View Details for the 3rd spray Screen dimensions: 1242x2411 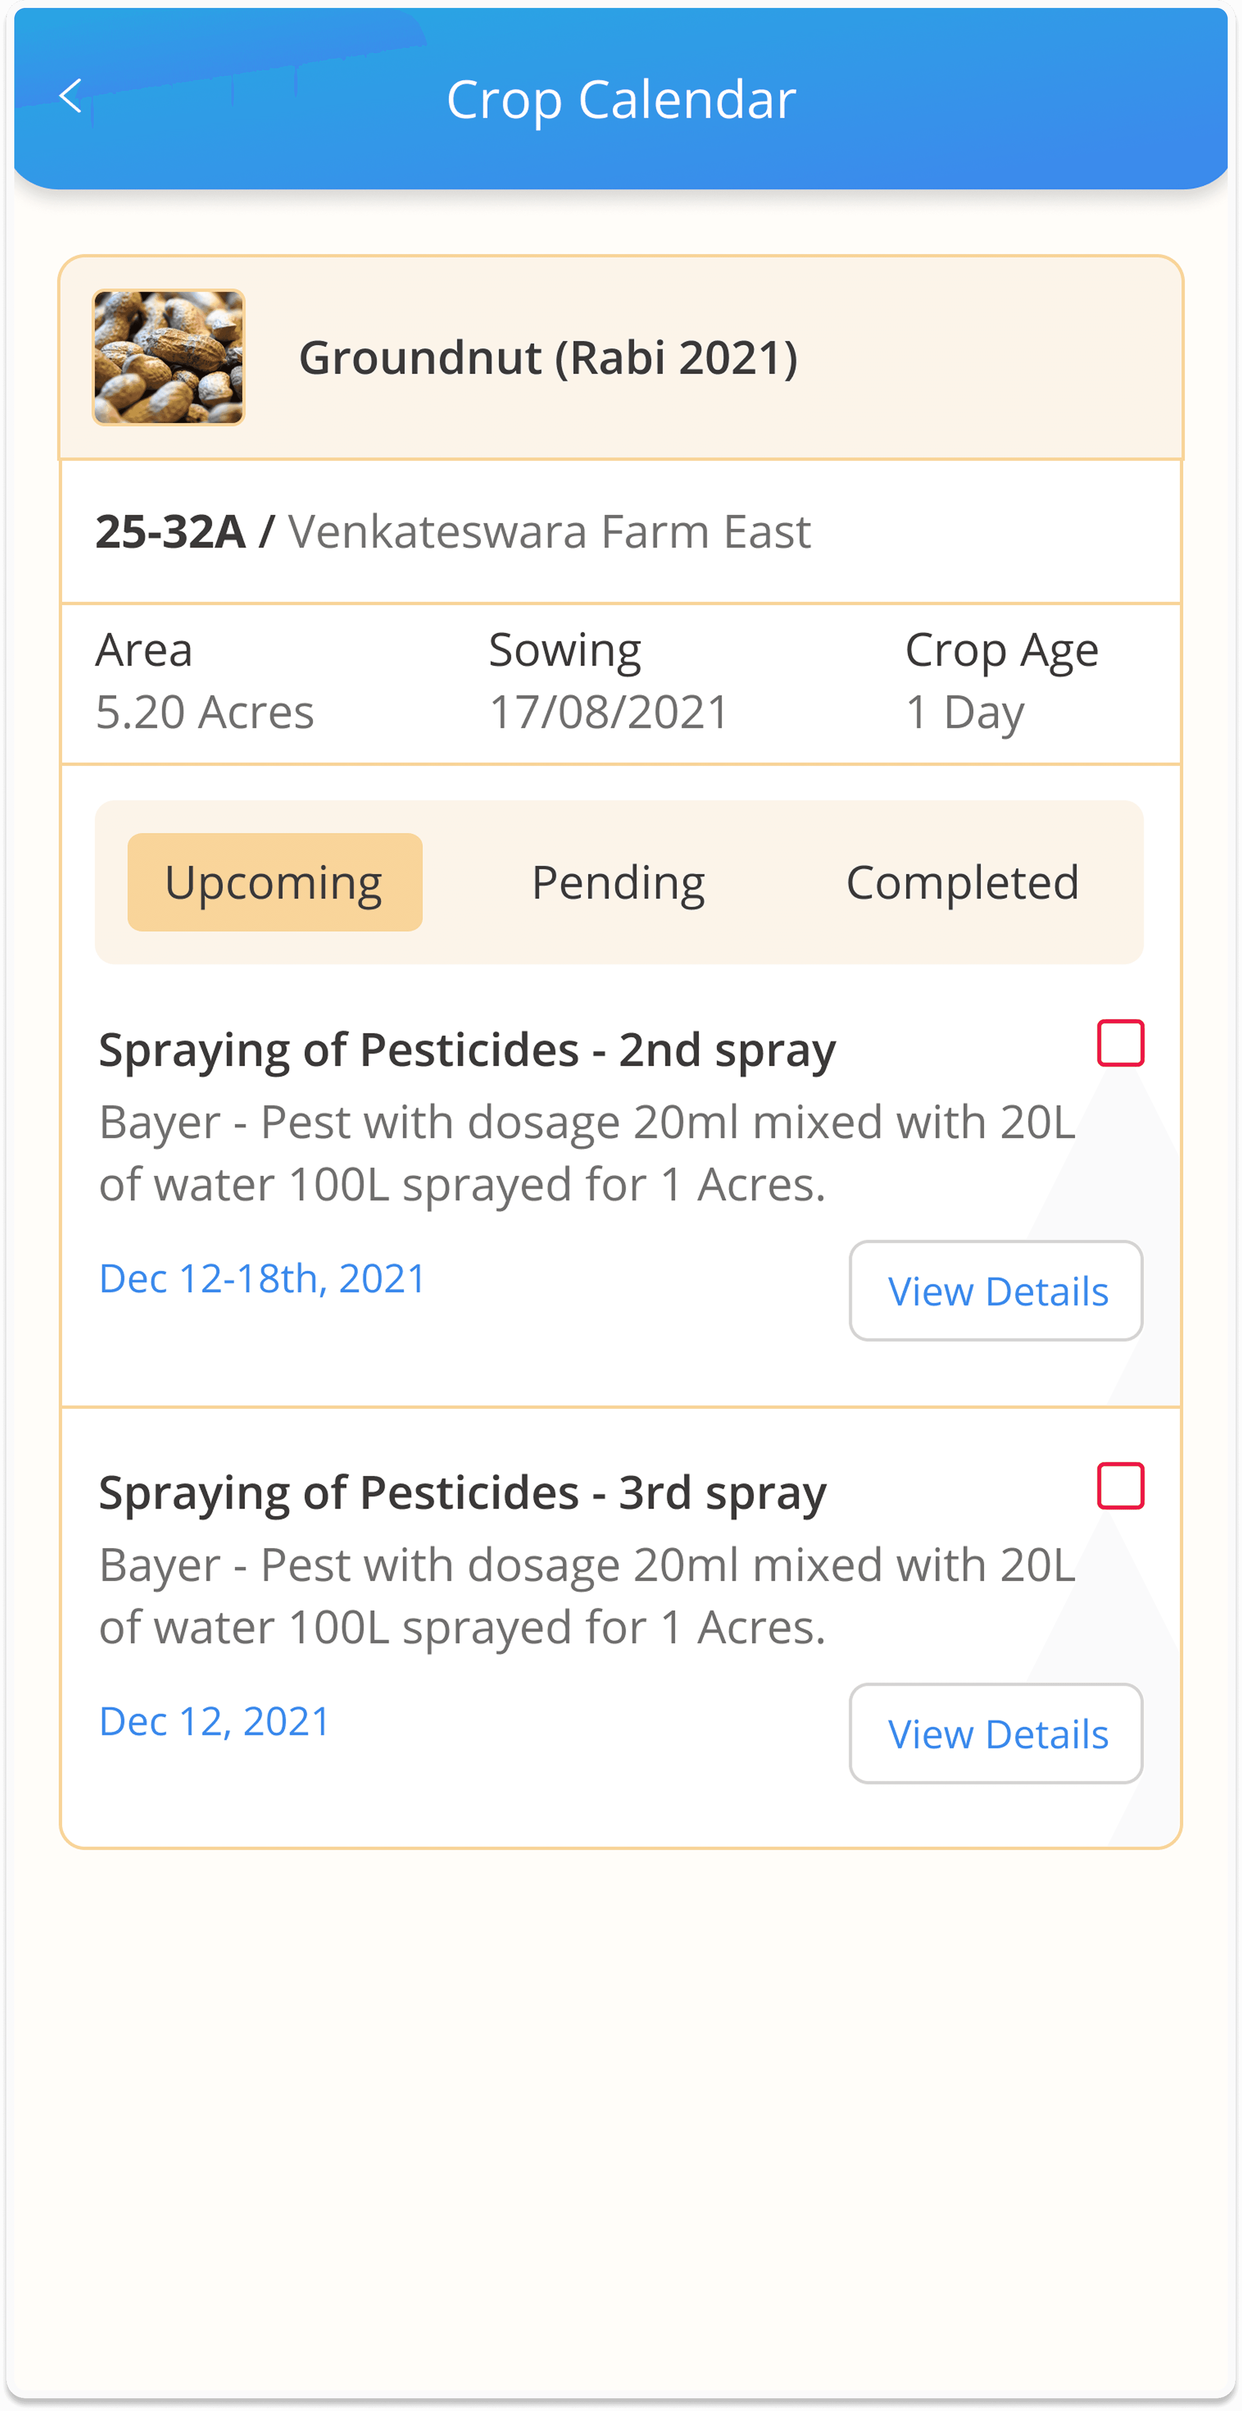pos(996,1733)
